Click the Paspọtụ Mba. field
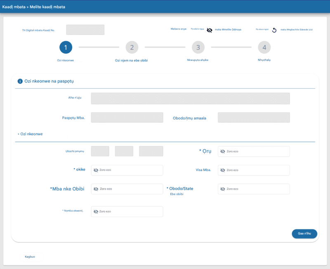Screen dimensions: 330x269 (127, 117)
